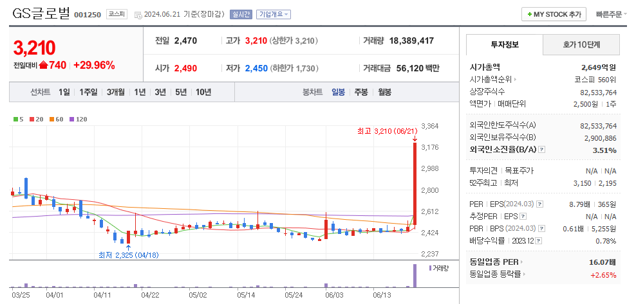The width and height of the screenshot is (636, 304).
Task: Click the 외국인소진율 value 3.51%
Action: (606, 150)
